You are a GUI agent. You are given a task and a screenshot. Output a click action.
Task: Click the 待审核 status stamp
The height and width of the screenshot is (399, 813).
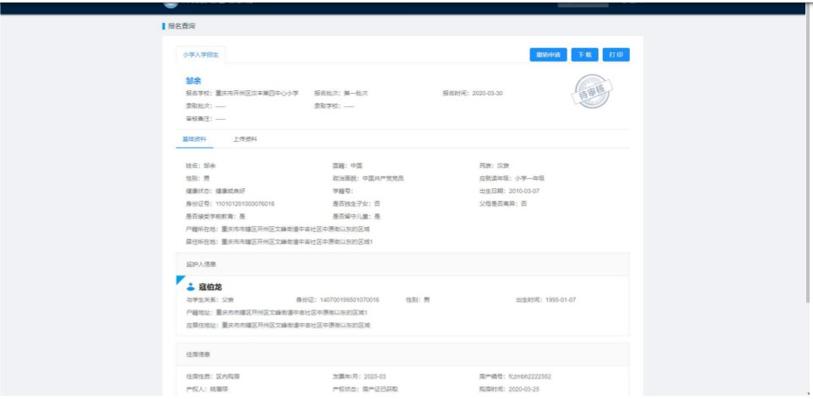point(592,89)
